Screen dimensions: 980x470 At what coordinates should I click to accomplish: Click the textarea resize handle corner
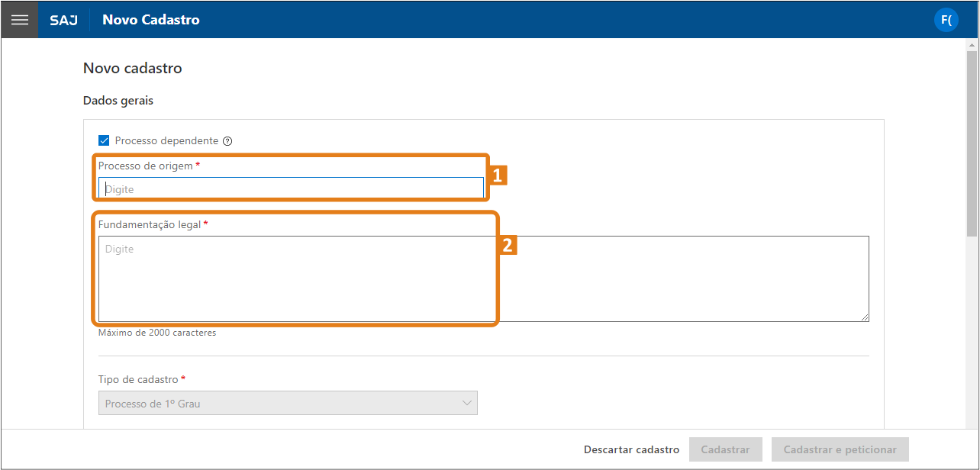pyautogui.click(x=865, y=317)
